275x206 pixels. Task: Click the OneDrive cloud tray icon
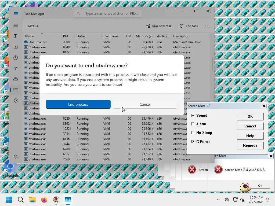227,200
